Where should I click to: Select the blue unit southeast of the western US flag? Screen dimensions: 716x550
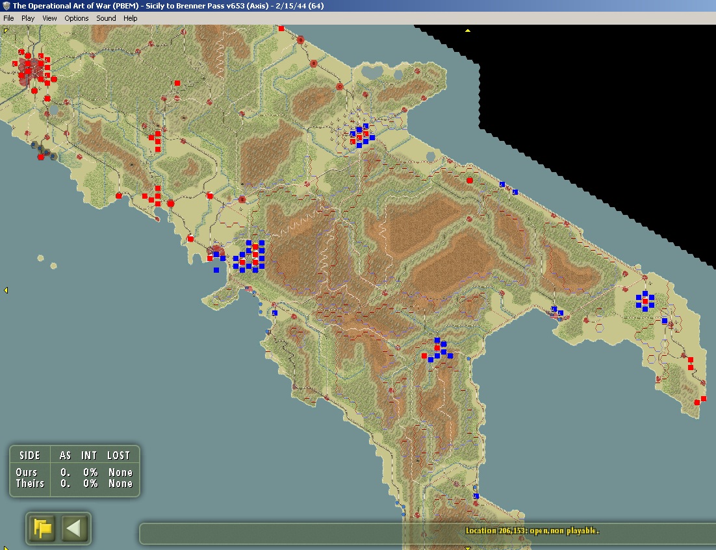coord(275,313)
